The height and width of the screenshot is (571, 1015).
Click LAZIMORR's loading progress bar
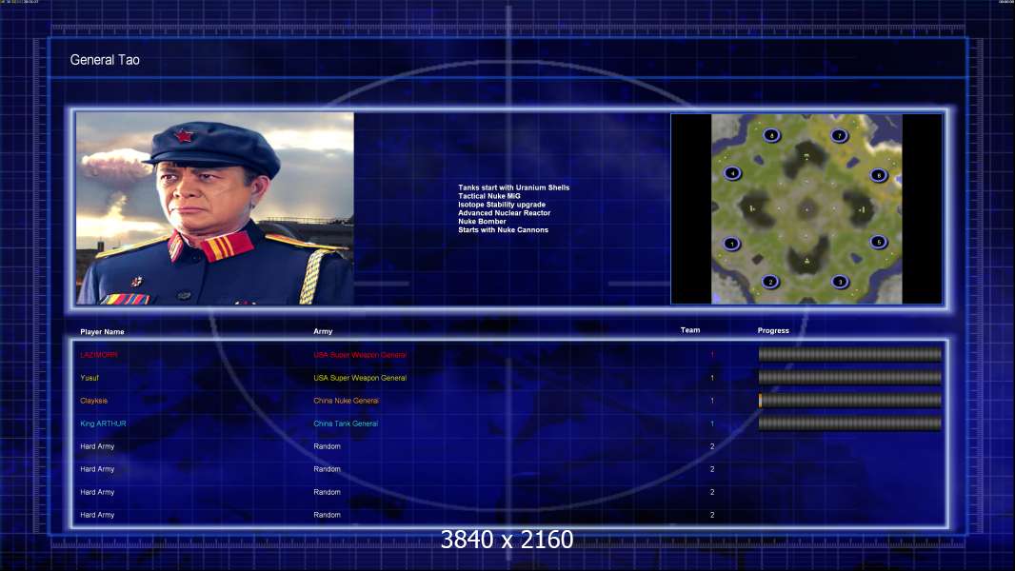pyautogui.click(x=850, y=354)
